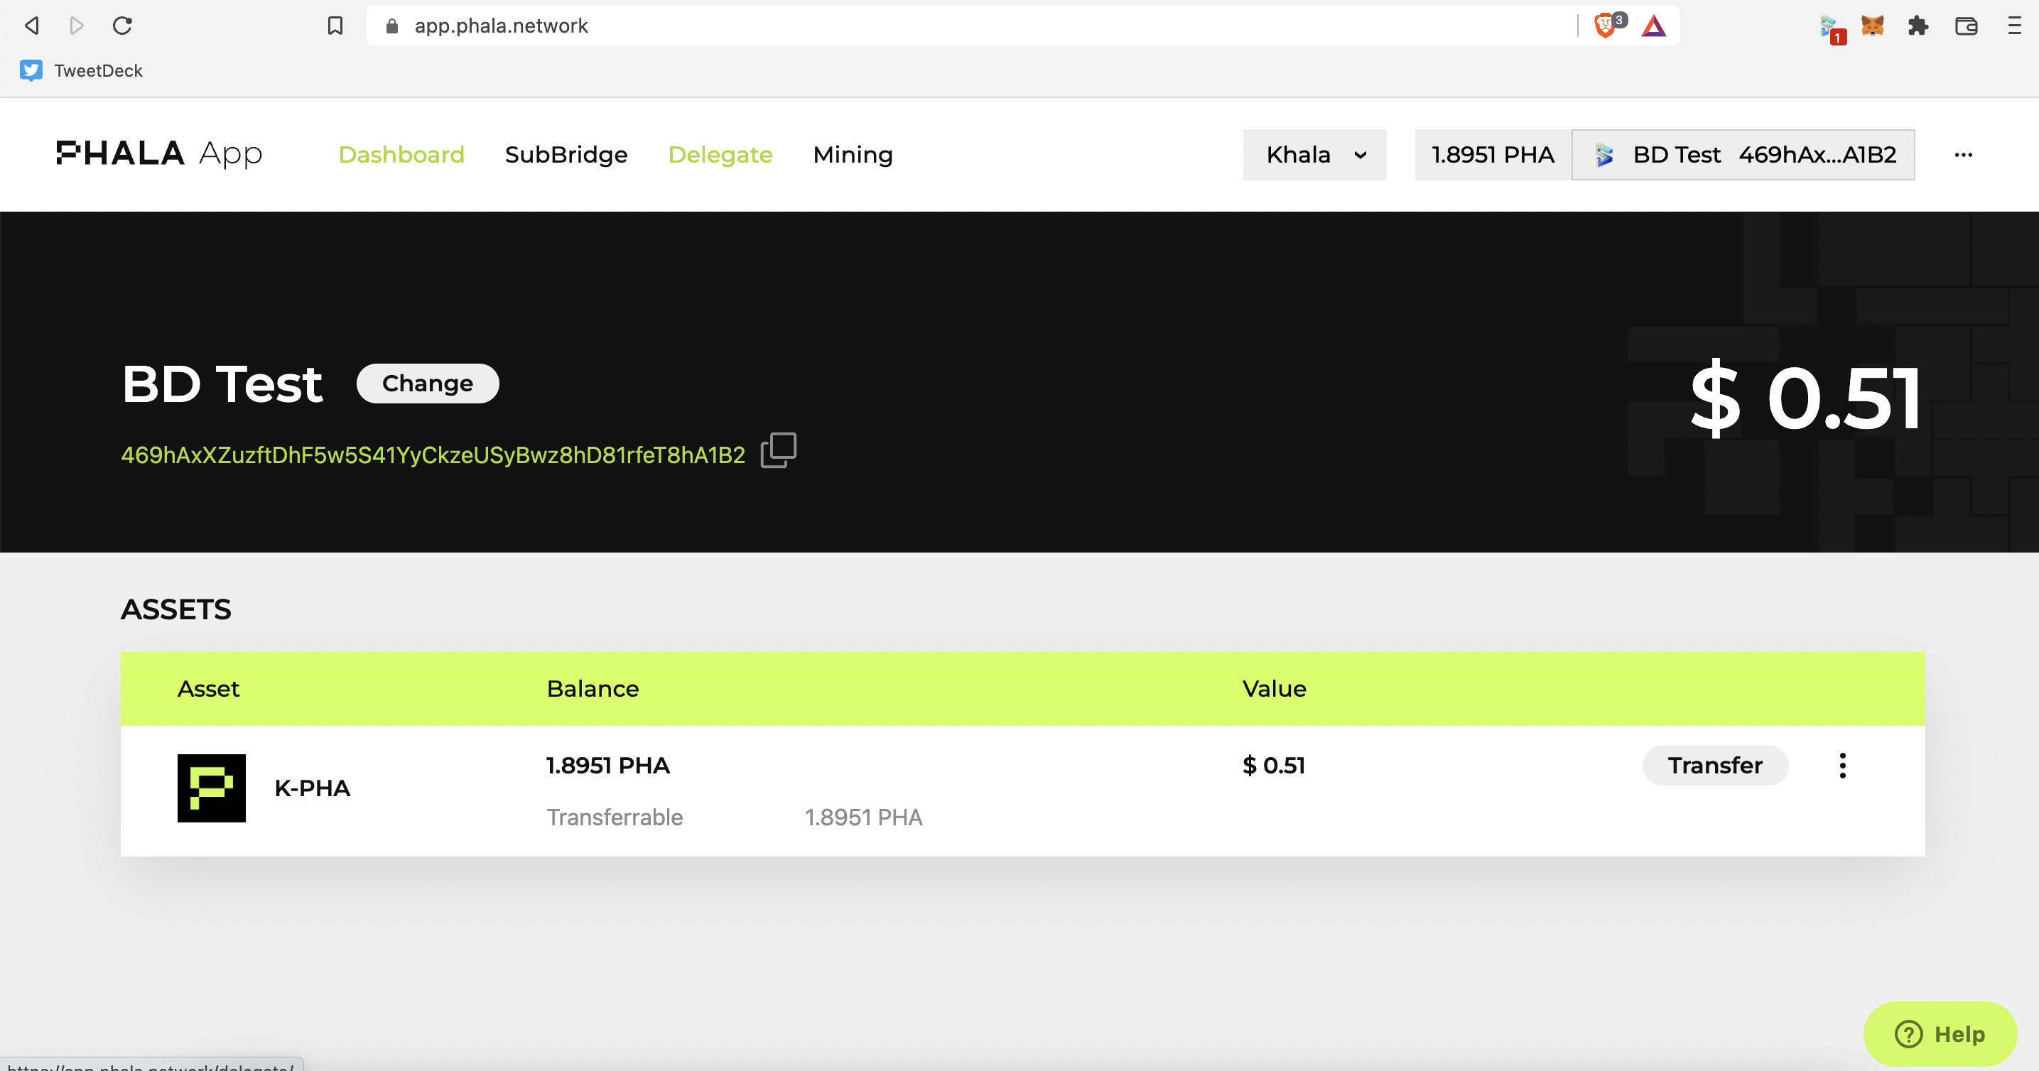Viewport: 2039px width, 1071px height.
Task: Click the BD Test account title
Action: 222,384
